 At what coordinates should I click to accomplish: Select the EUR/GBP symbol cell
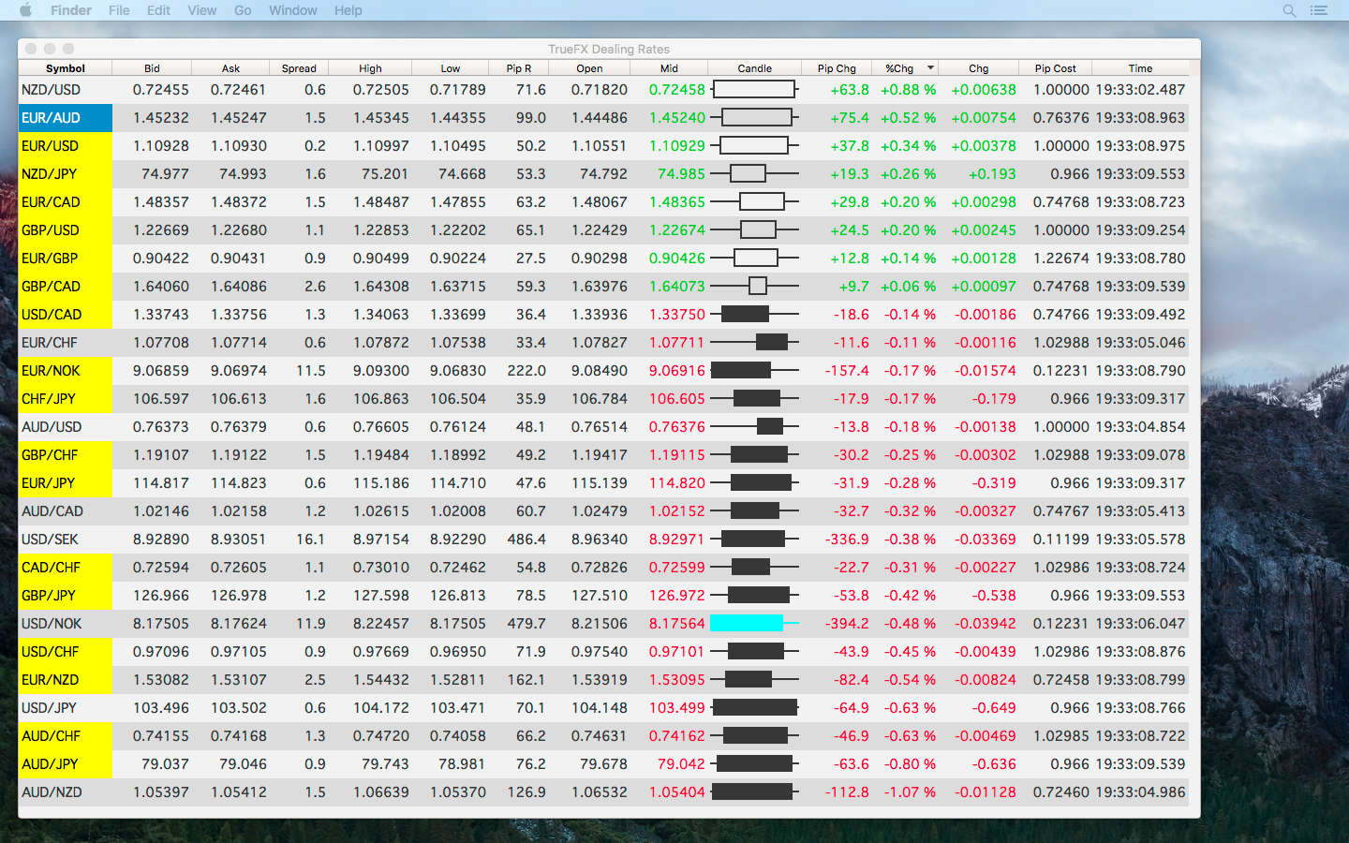coord(66,259)
